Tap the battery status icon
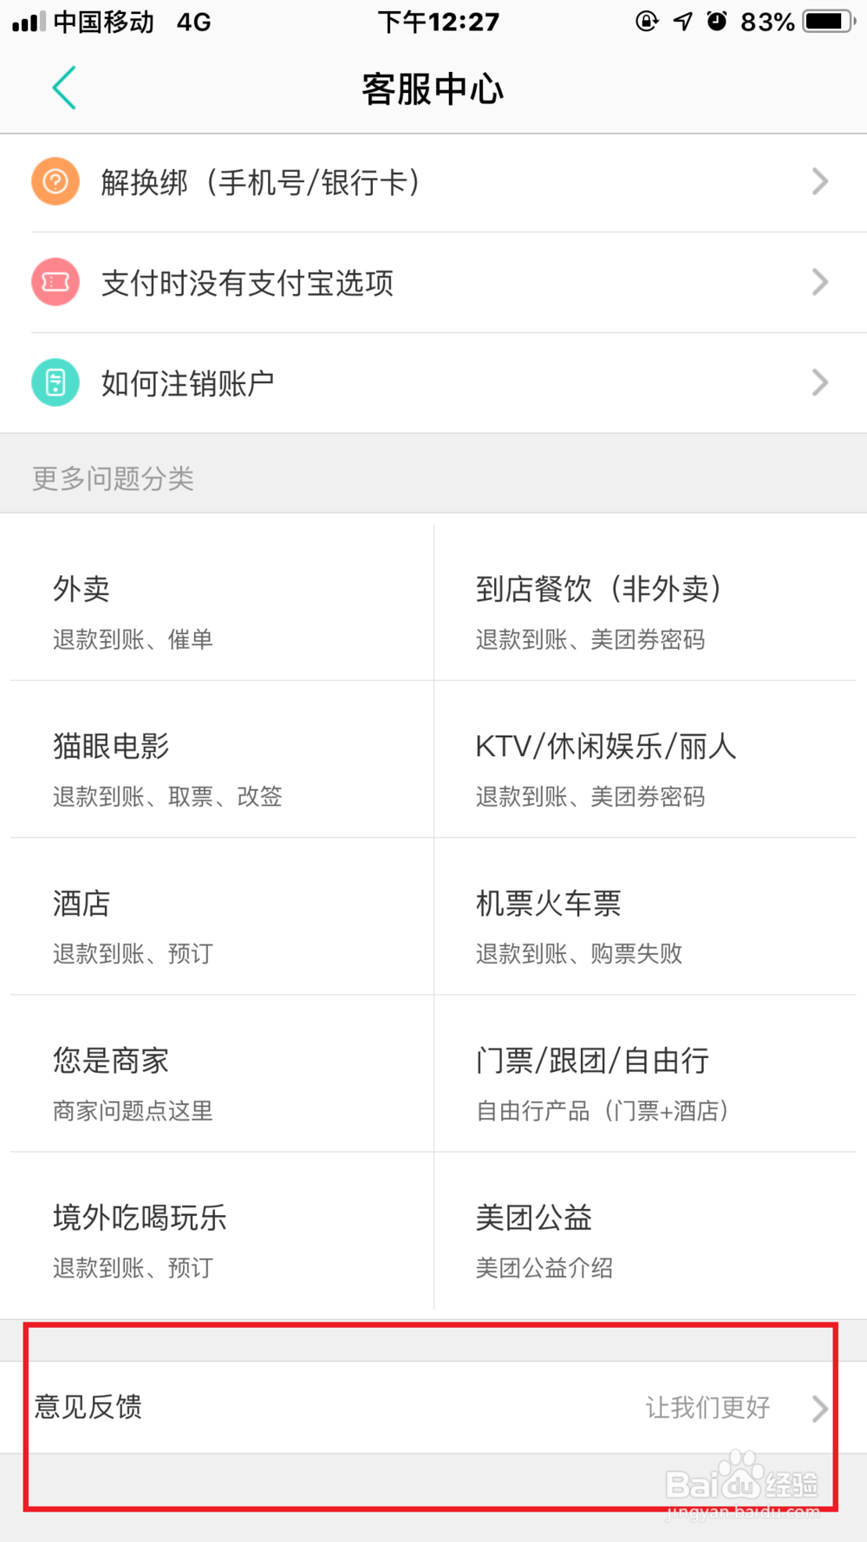867x1542 pixels. pyautogui.click(x=829, y=21)
